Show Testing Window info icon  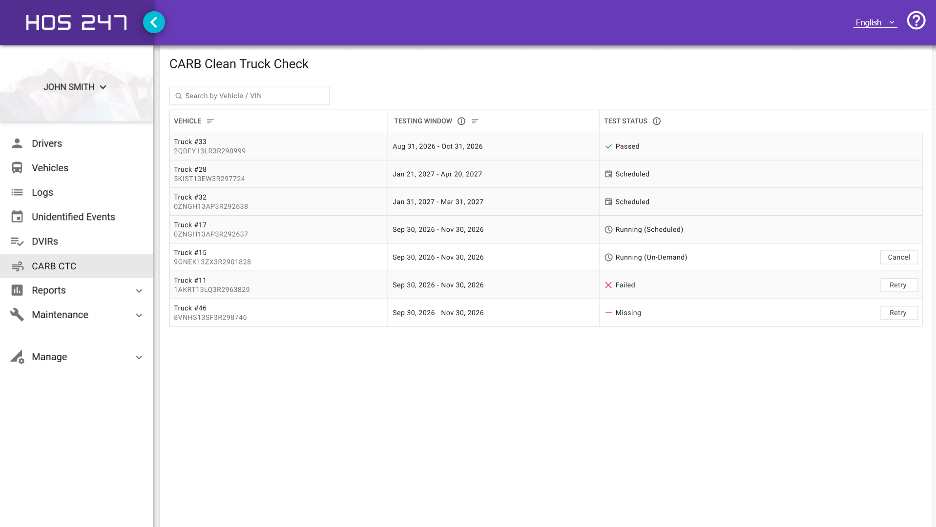click(x=461, y=121)
